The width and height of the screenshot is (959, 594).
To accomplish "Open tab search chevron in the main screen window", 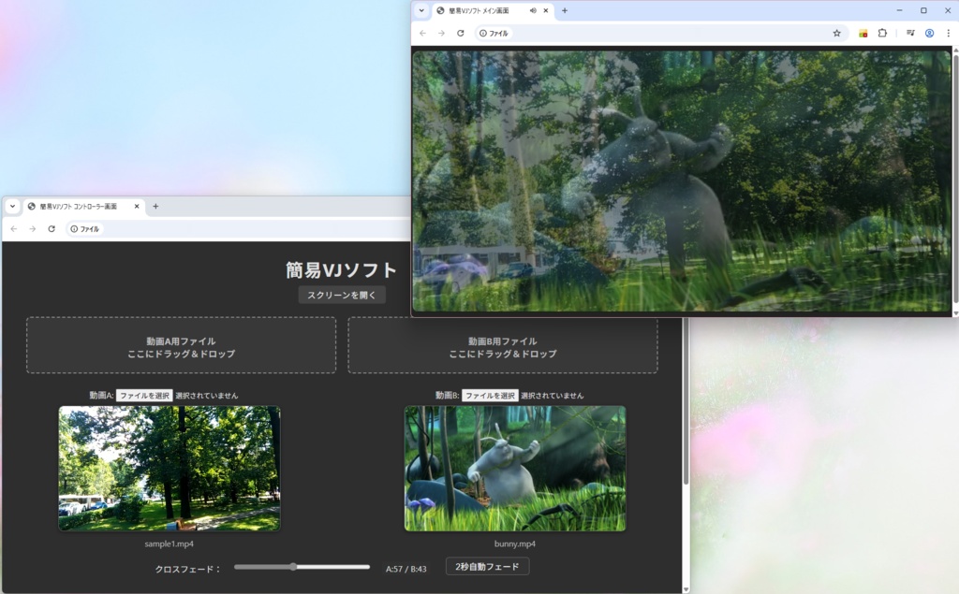I will [420, 11].
